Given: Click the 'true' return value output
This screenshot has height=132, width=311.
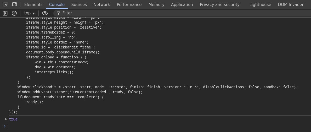Looking at the screenshot, I should (13, 119).
